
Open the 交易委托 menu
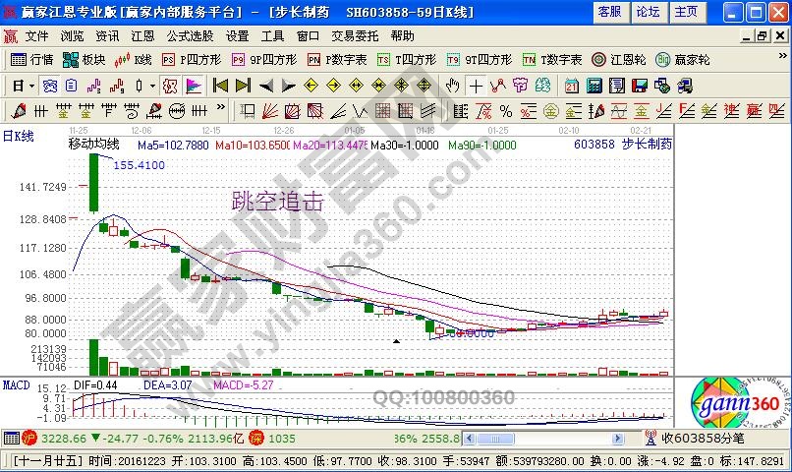(x=354, y=35)
